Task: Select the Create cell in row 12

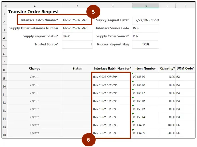Action: coord(34,101)
